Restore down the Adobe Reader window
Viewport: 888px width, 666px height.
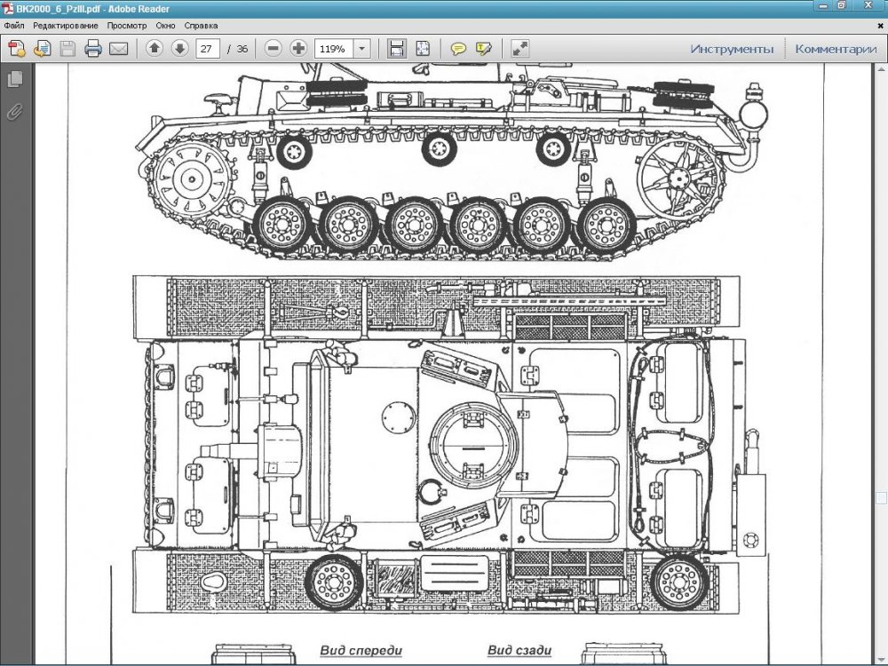[842, 5]
